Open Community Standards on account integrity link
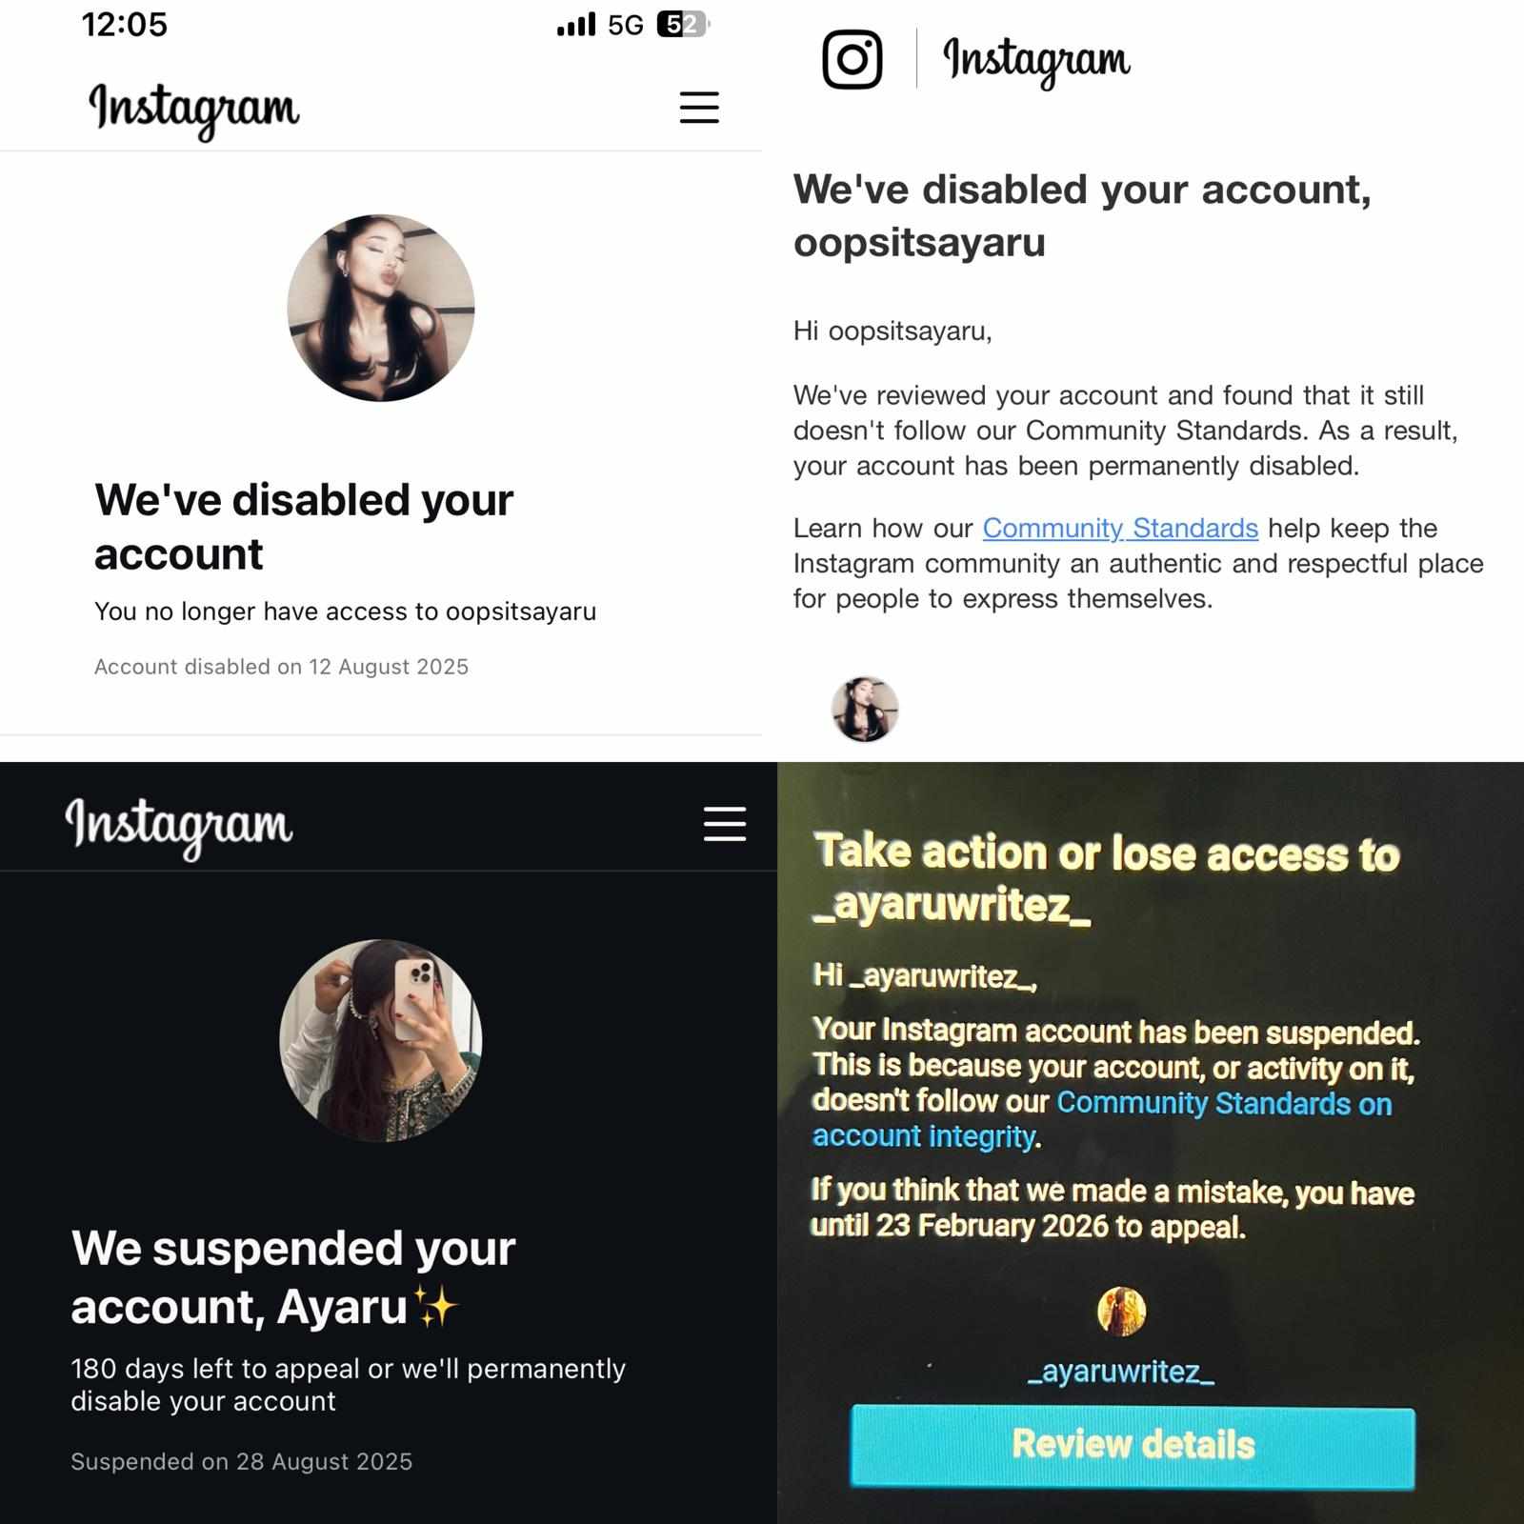Viewport: 1524px width, 1524px height. [1102, 1119]
